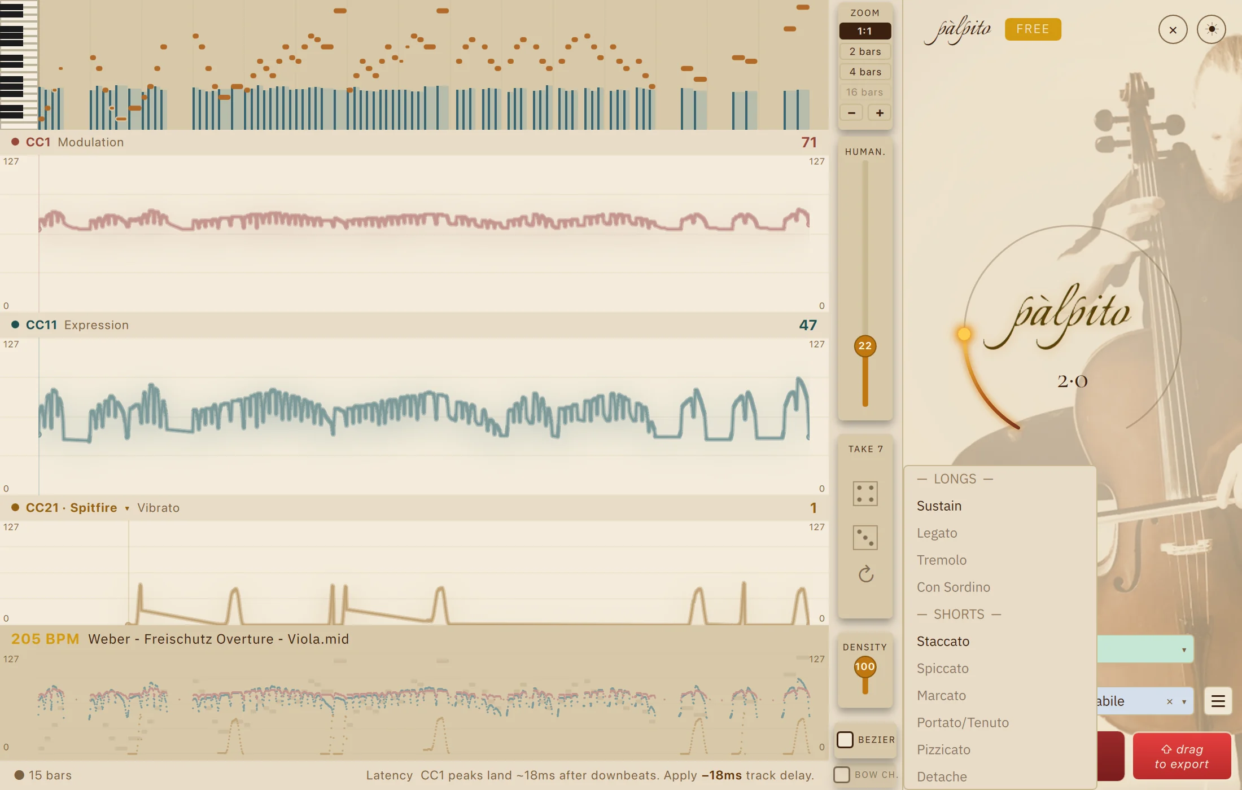Click the Density slider knob showing 100
Viewport: 1242px width, 790px height.
coord(865,667)
